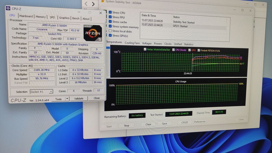Hide the Netac MobileDataStar temperature line

pyautogui.click(x=145, y=50)
